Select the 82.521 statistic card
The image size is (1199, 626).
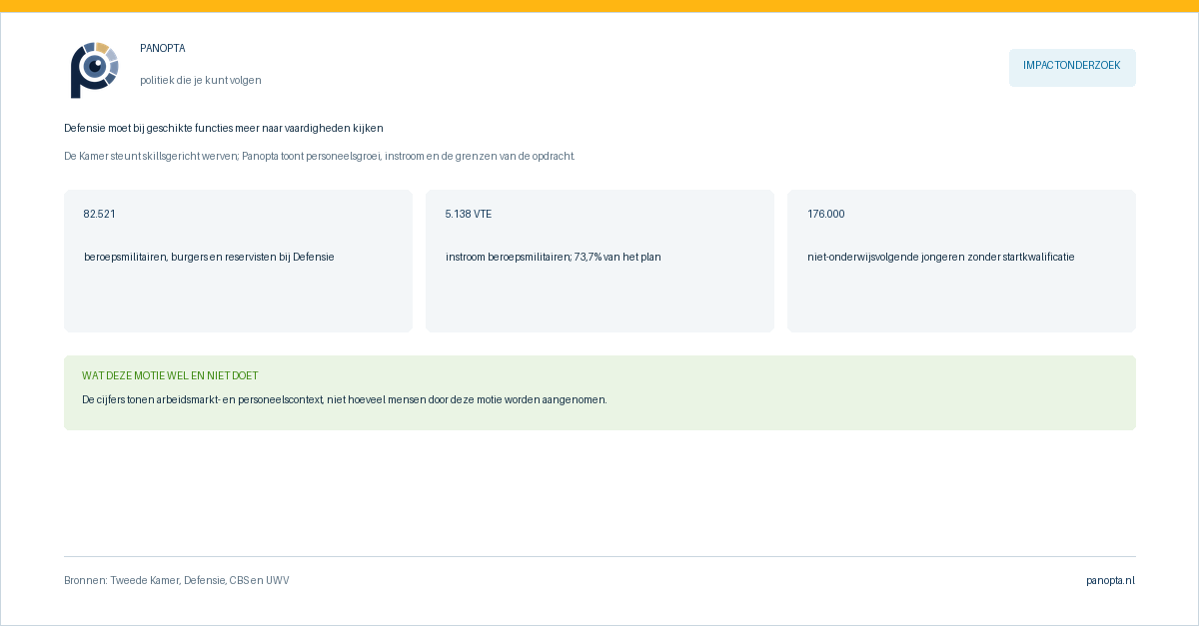click(238, 261)
